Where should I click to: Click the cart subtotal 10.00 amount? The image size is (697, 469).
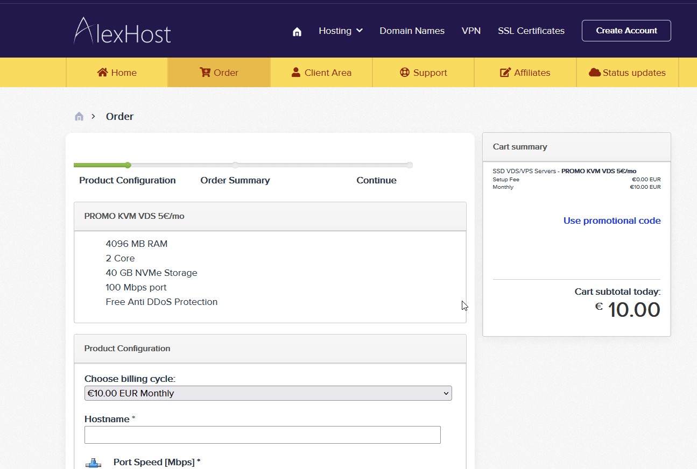[x=634, y=310]
